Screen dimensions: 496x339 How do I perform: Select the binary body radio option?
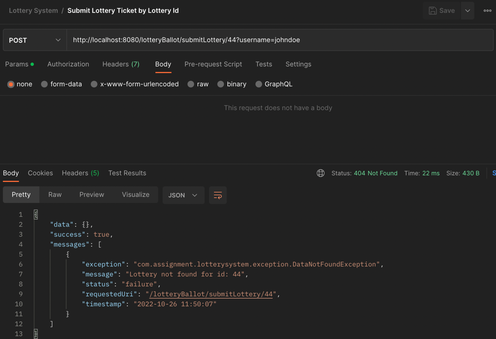[221, 84]
